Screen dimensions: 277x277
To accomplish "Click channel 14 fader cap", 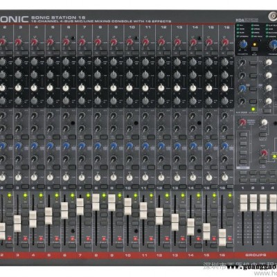I will (190, 227).
